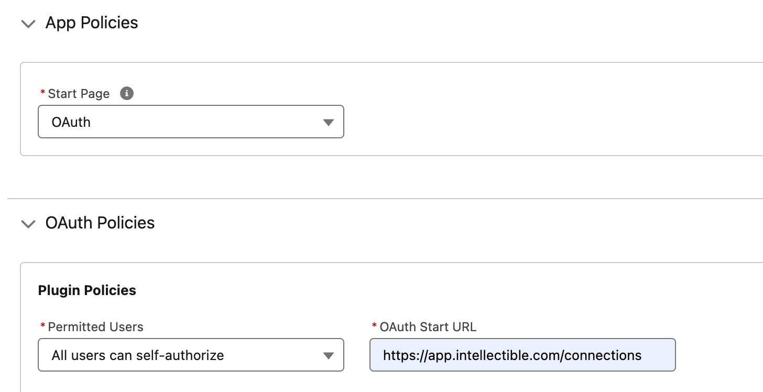Click the Start Page info icon
This screenshot has width=763, height=392.
pyautogui.click(x=126, y=93)
